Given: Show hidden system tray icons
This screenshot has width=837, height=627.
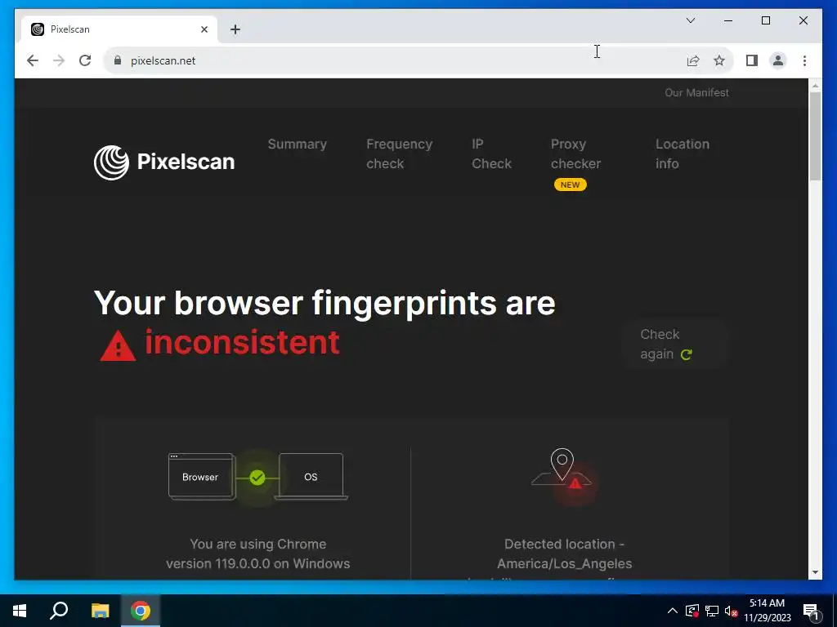Looking at the screenshot, I should click(673, 611).
